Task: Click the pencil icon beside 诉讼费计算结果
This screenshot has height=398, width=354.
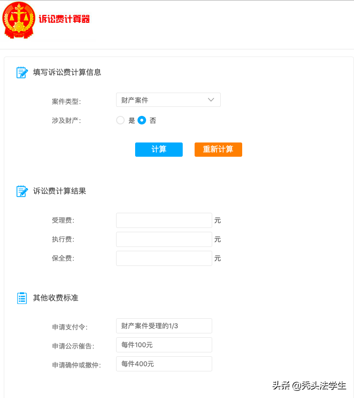Action: 22,191
